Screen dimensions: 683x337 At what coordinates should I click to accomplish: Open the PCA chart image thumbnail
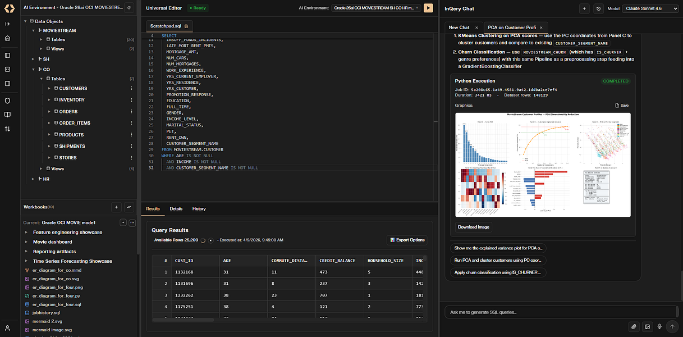pos(543,165)
